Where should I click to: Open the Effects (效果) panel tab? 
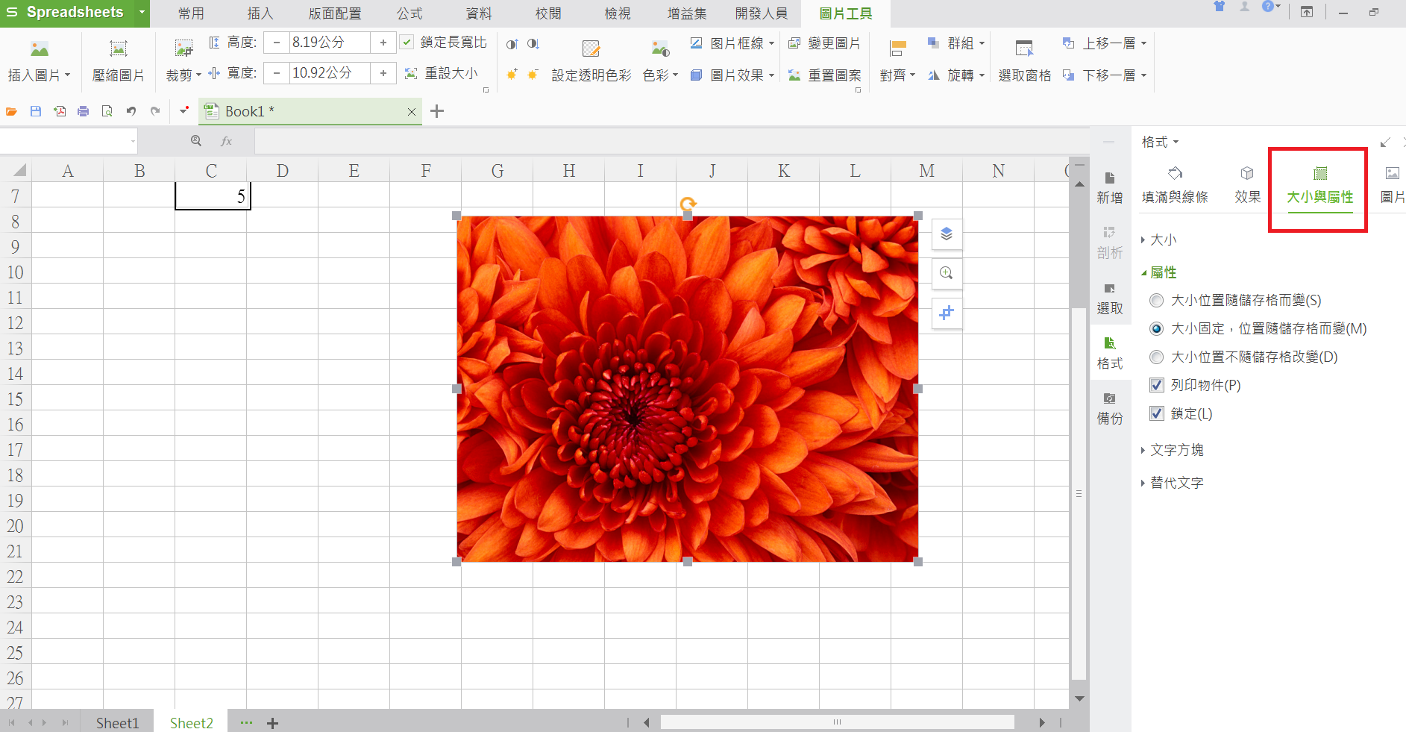(1247, 185)
